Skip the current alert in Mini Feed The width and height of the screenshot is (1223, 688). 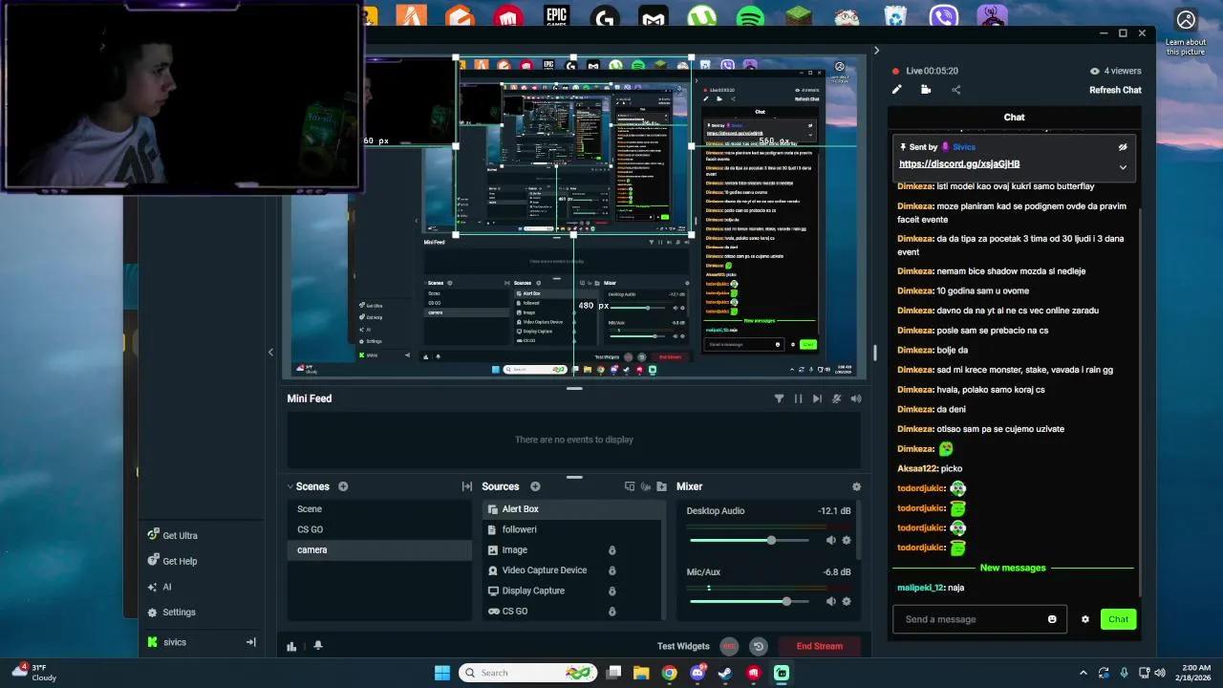coord(817,398)
